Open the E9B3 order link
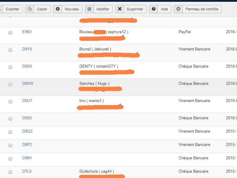The height and width of the screenshot is (178, 237). tap(27, 32)
